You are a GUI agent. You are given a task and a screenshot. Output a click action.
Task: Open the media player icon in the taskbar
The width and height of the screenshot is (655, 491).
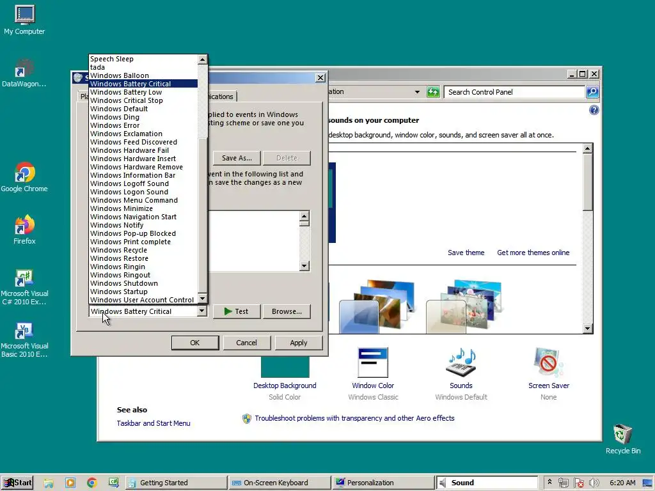70,483
